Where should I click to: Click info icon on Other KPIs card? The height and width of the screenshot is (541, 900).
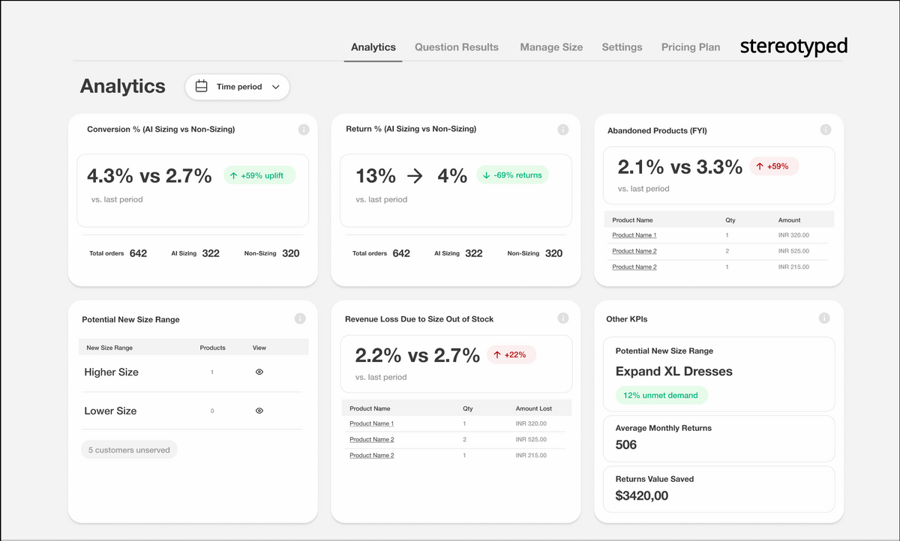[824, 318]
